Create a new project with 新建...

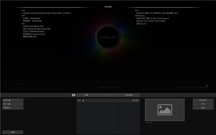[x=87, y=95]
